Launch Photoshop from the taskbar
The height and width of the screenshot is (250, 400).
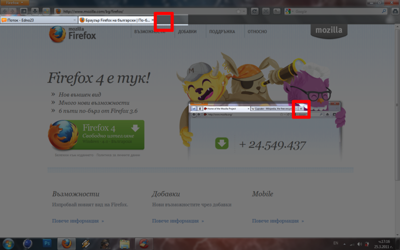47,244
